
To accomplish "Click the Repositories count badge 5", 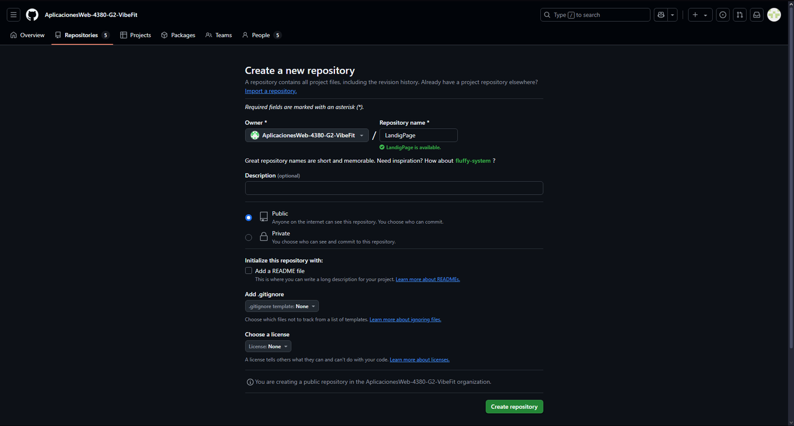I will (105, 35).
